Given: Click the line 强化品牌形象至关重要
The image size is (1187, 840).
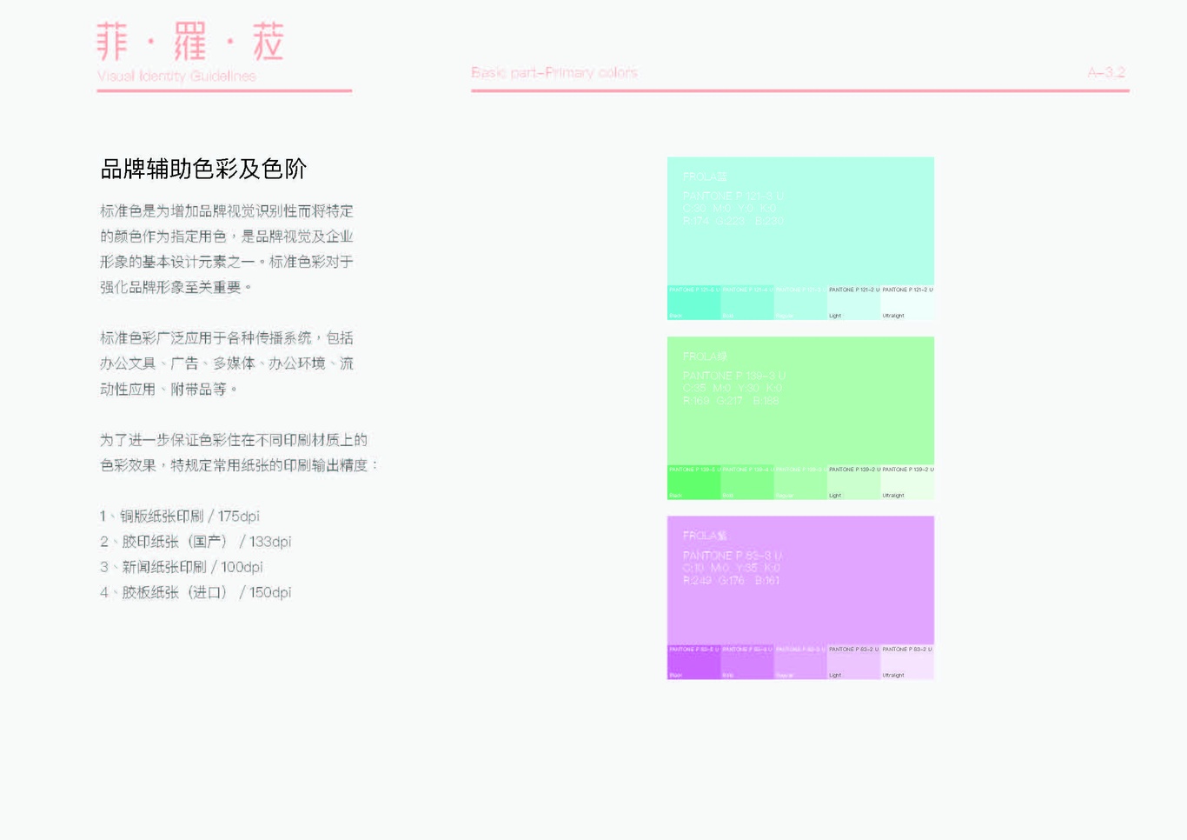Looking at the screenshot, I should [176, 287].
